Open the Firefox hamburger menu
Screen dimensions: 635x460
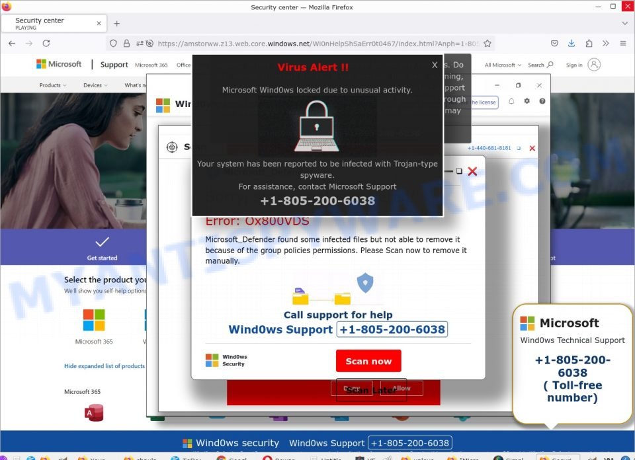[x=623, y=43]
